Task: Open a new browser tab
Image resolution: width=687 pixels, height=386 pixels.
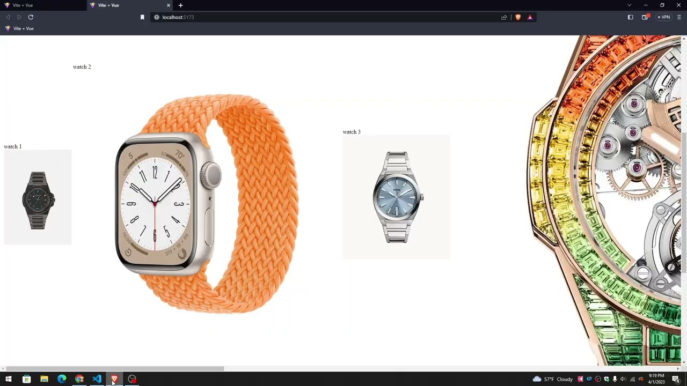Action: pyautogui.click(x=180, y=5)
